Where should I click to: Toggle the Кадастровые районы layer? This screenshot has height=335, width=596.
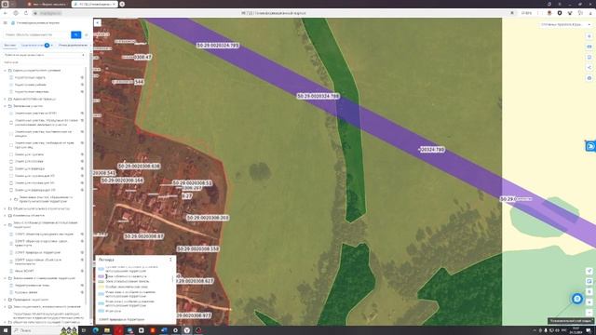(x=11, y=85)
